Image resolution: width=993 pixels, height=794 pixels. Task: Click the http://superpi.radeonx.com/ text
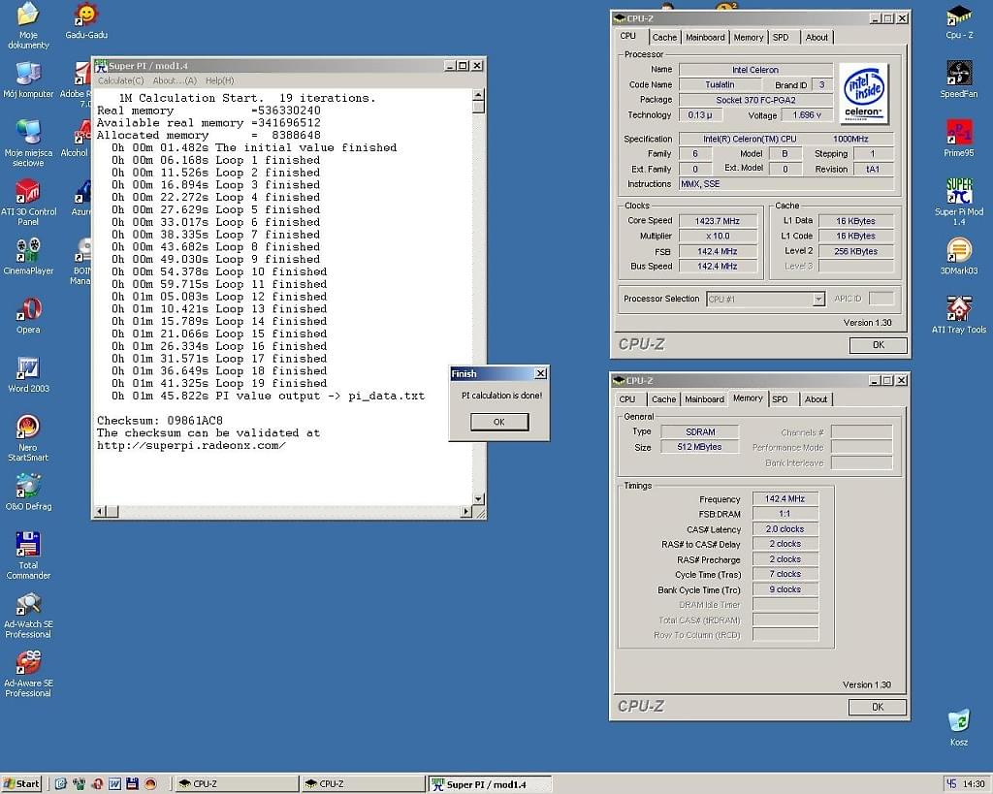point(191,446)
